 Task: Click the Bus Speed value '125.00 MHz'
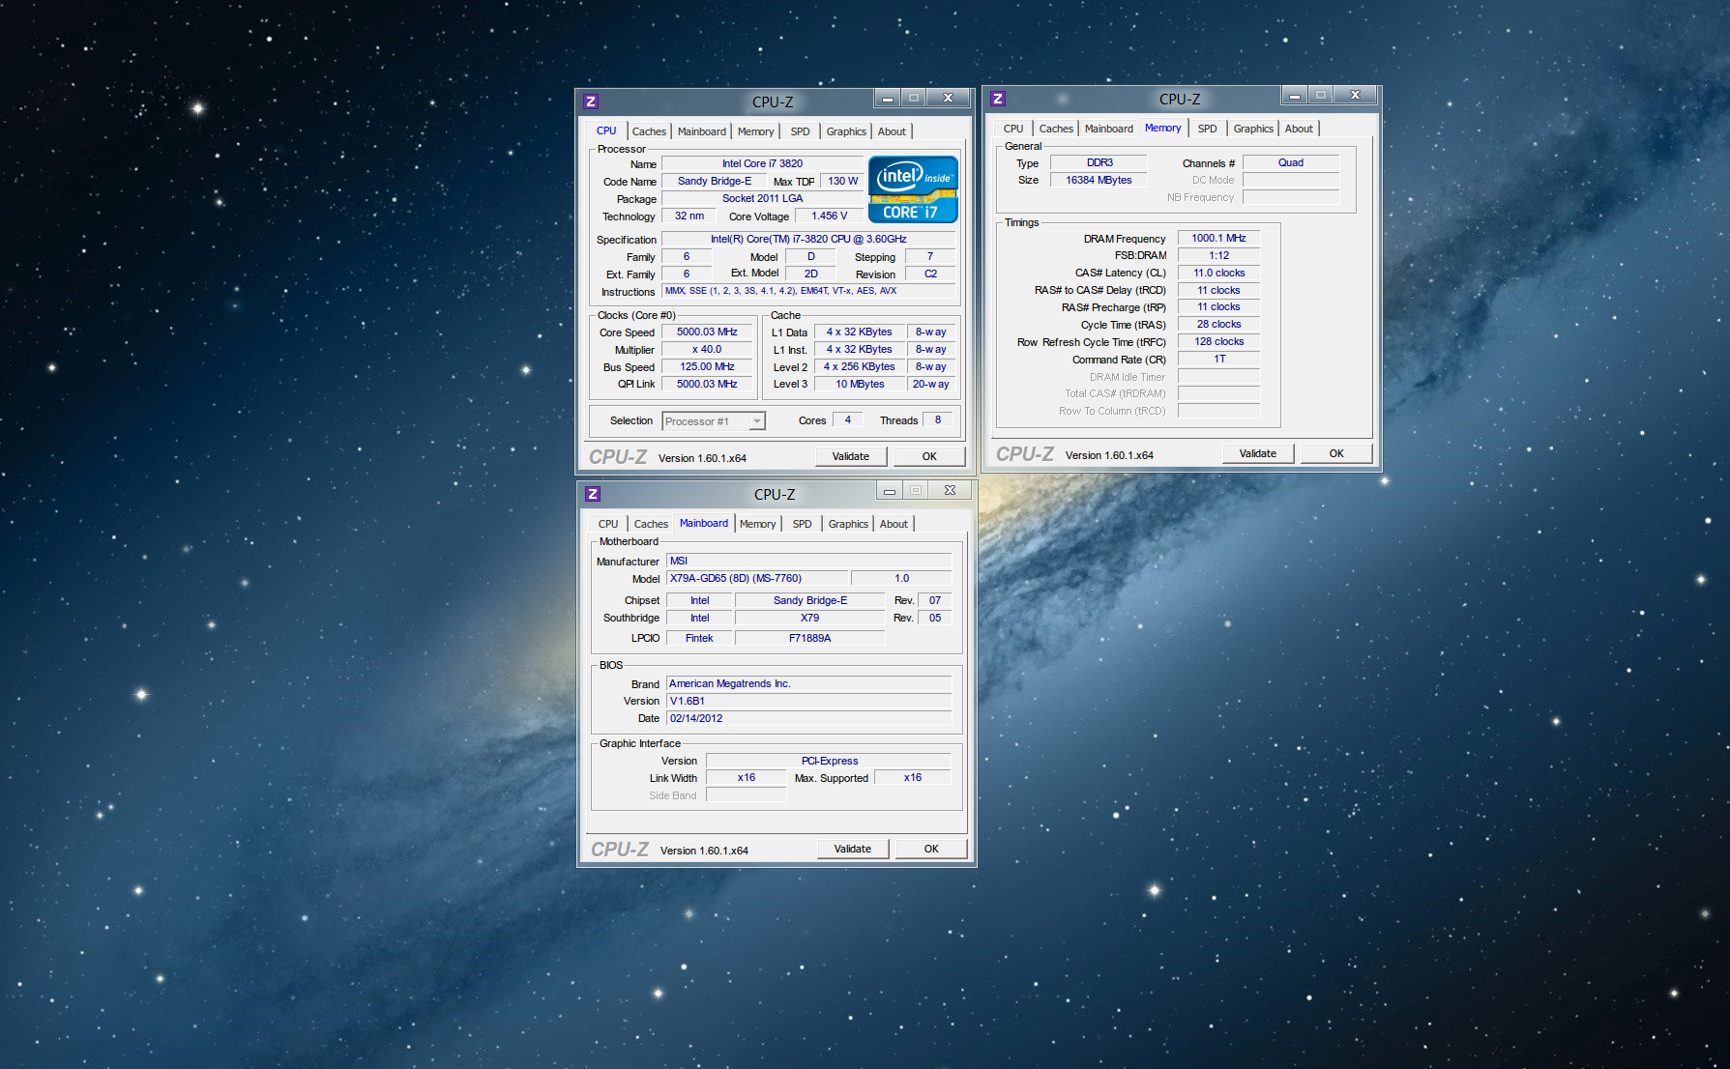[x=707, y=366]
